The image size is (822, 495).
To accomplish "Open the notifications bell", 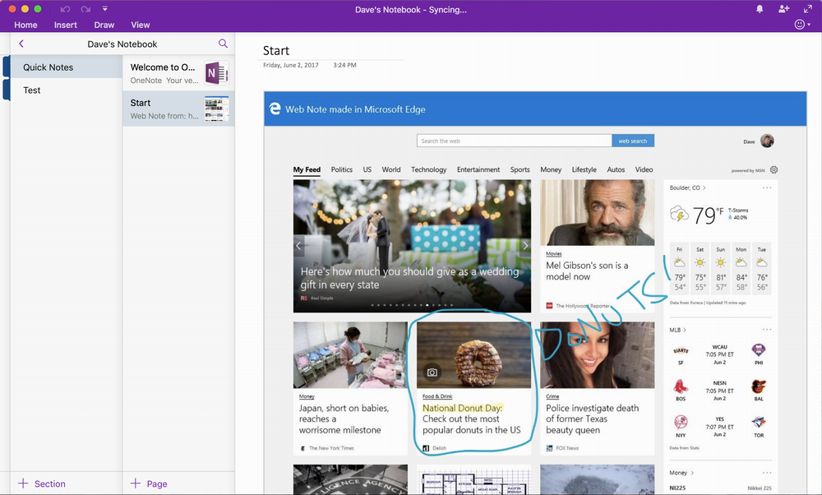I will (x=760, y=9).
